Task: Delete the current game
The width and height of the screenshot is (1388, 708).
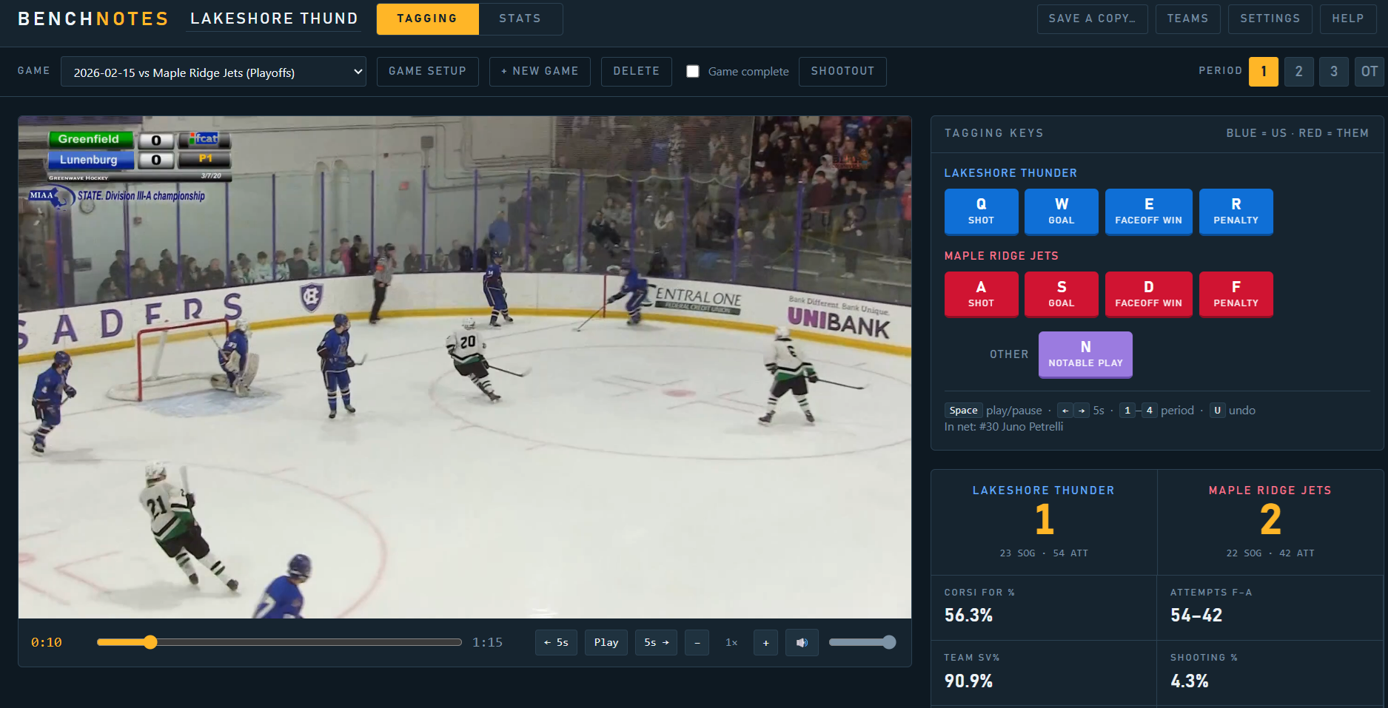Action: point(636,71)
